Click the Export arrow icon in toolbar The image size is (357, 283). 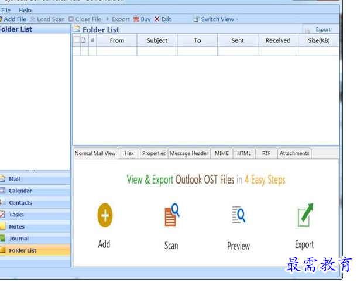(108, 19)
